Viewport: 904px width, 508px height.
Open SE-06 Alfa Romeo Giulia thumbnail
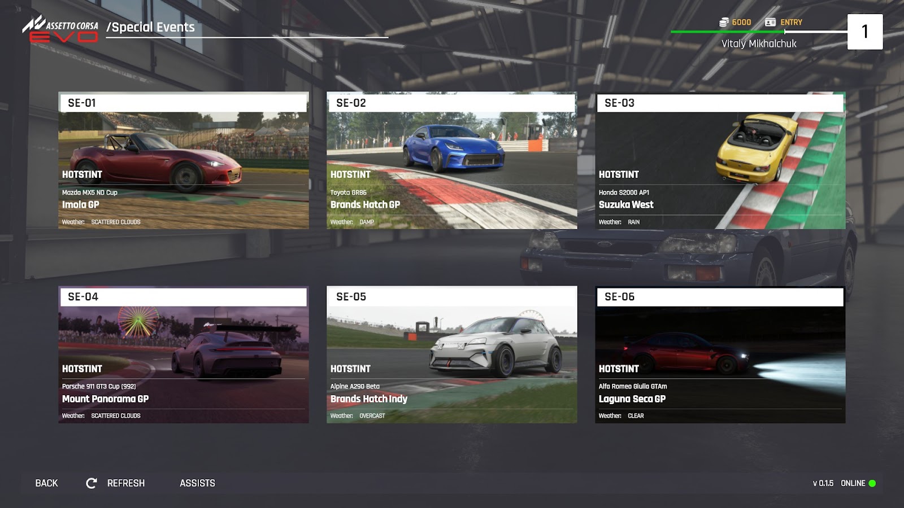pyautogui.click(x=720, y=354)
